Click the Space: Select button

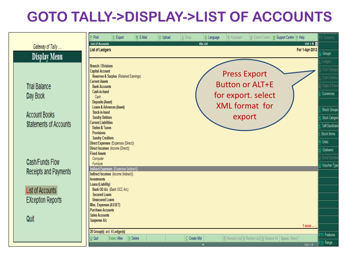(x=289, y=238)
